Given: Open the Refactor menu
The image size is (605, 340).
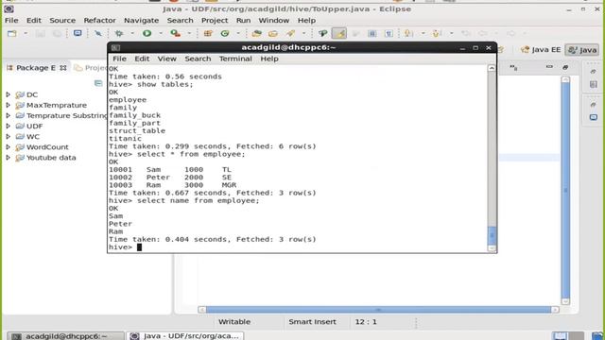Looking at the screenshot, I should tap(99, 20).
